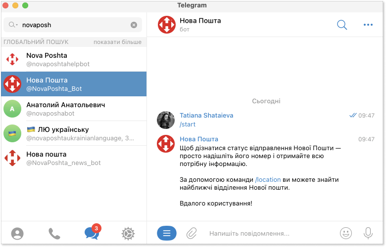
Task: Open Tatiana Shataieva sender name
Action: 206,115
